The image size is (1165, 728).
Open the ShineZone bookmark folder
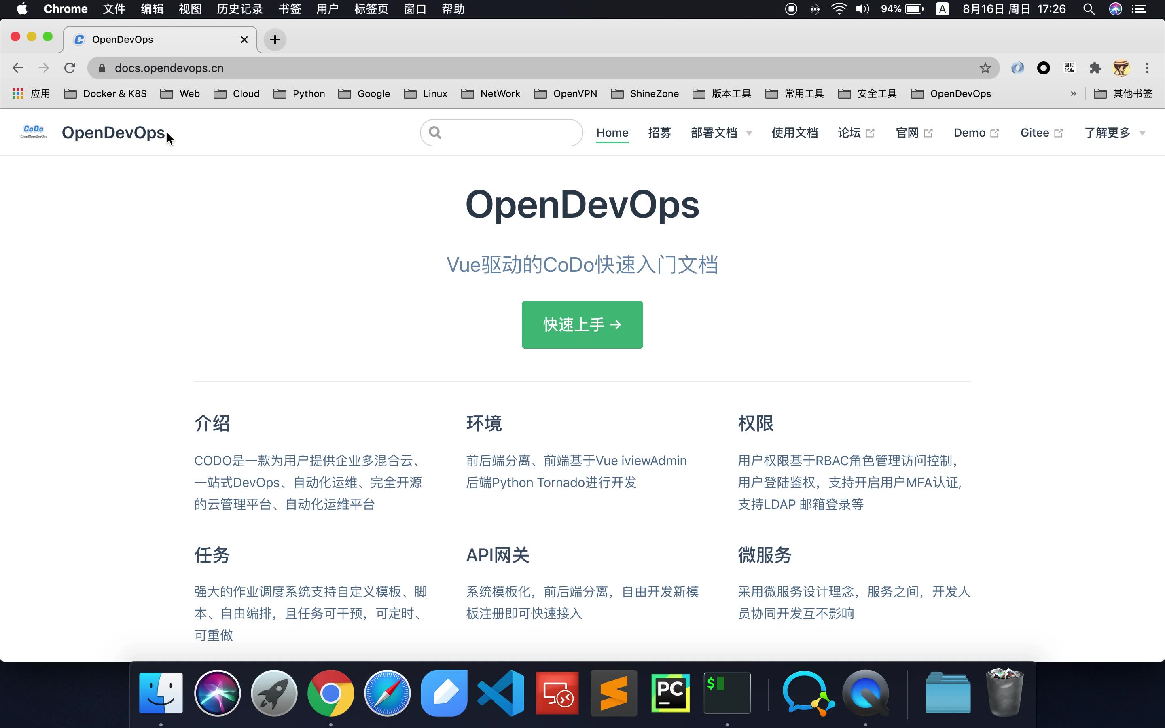pyautogui.click(x=645, y=93)
